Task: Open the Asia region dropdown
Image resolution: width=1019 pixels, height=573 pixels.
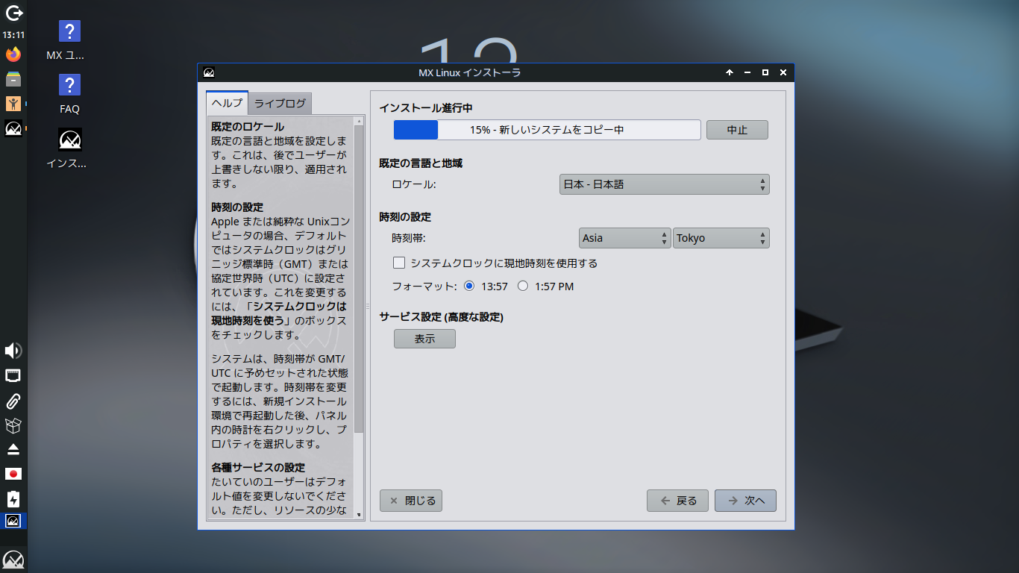Action: [625, 238]
